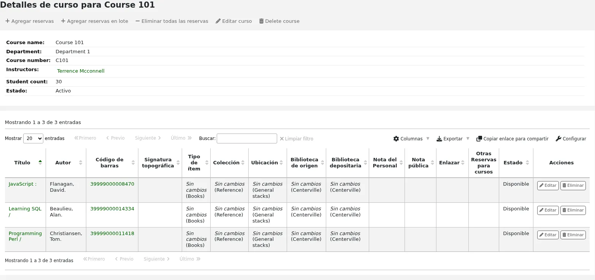Click Eliminar for Programming Perl row
This screenshot has width=595, height=280.
click(573, 235)
